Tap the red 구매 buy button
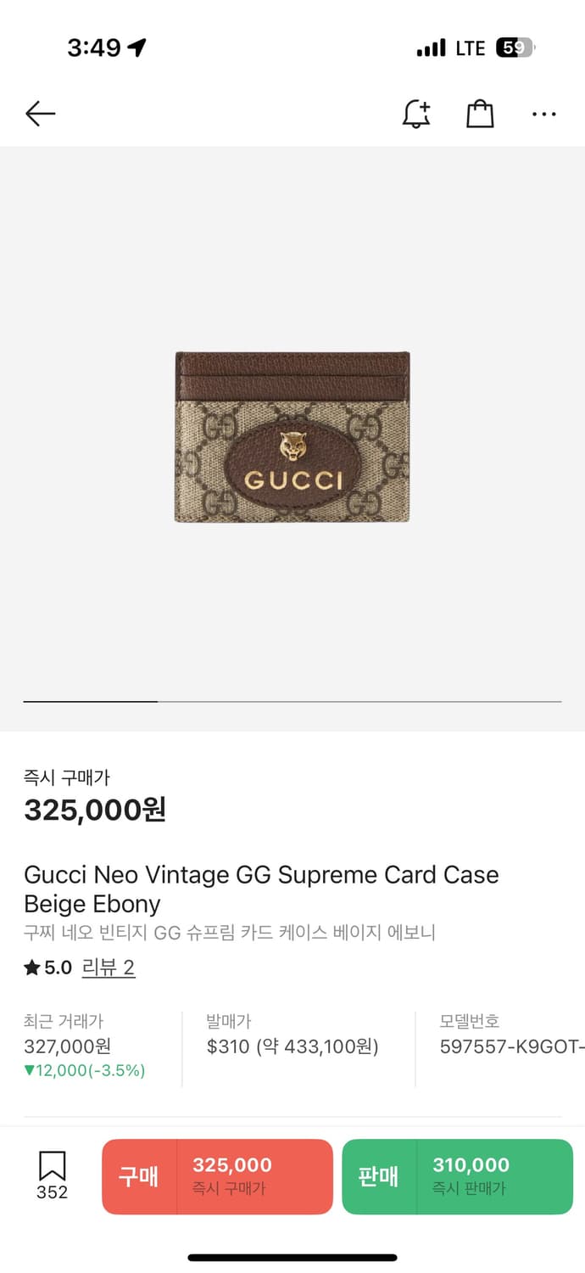The height and width of the screenshot is (1273, 585). coord(217,1176)
